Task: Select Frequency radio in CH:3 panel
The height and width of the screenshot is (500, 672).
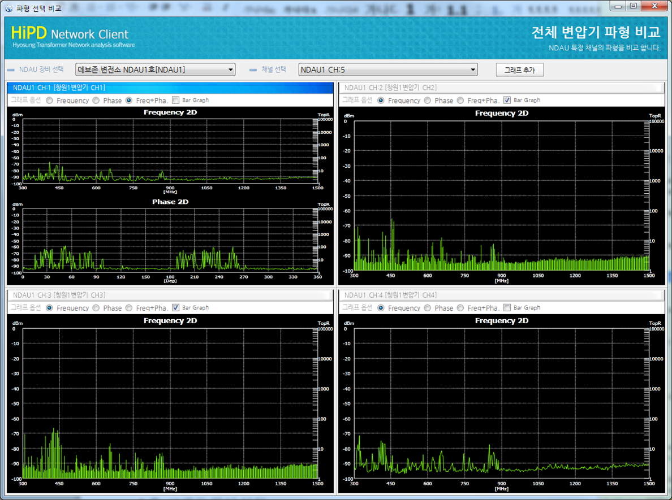Action: coord(50,308)
